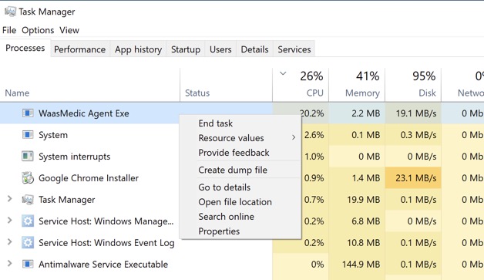Click the 144.9 MB memory value
Viewport: 484px width, 280px height.
point(361,265)
